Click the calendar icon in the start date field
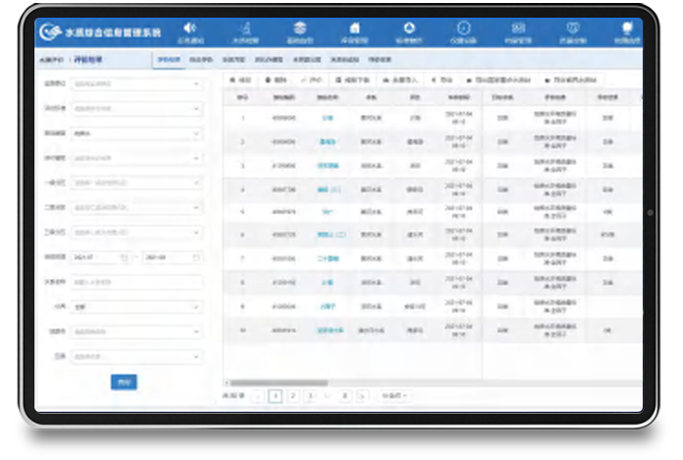Screen dimensions: 683x460 pos(124,258)
